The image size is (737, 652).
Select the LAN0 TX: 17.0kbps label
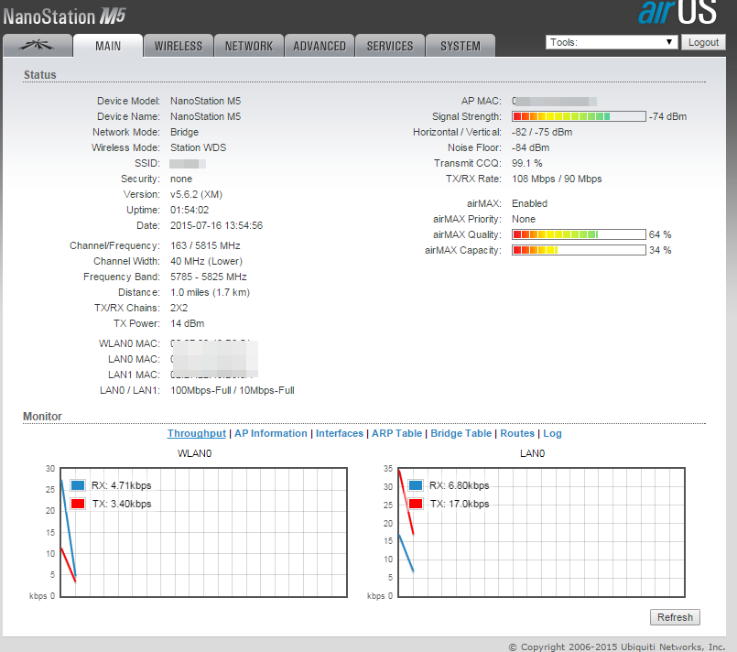[460, 504]
